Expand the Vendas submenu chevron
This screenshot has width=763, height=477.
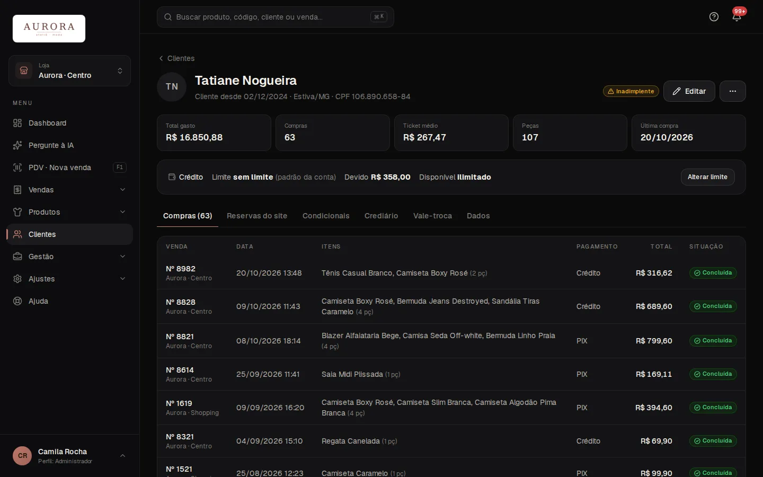coord(122,190)
